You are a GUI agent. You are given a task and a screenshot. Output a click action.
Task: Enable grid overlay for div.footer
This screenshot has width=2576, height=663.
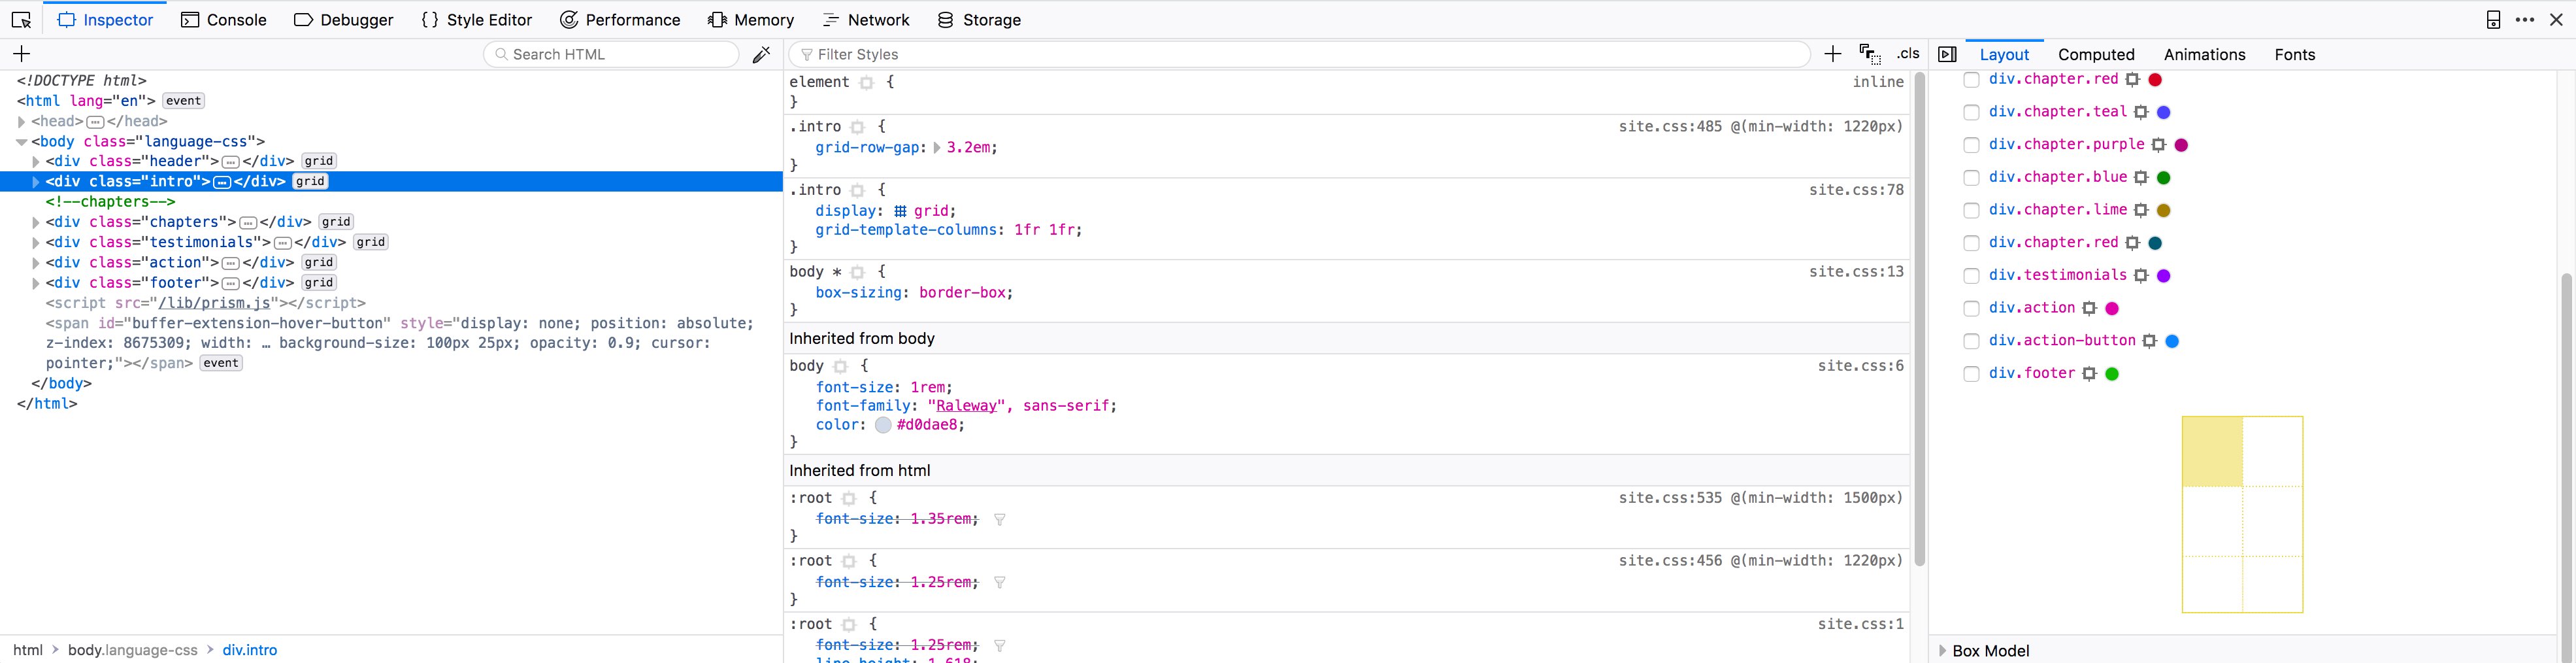(1971, 374)
